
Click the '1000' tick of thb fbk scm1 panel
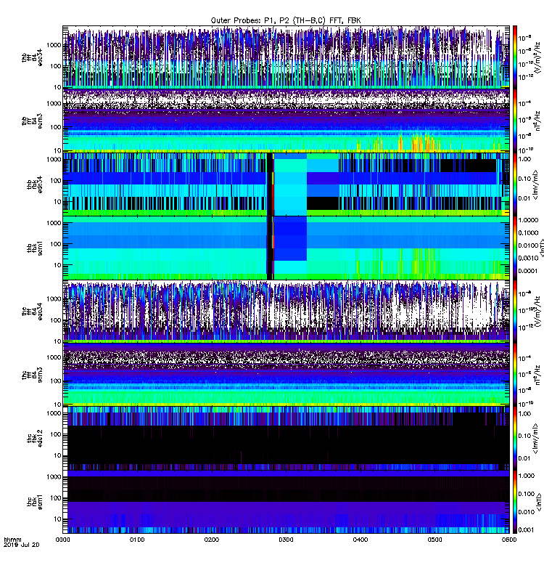point(54,223)
